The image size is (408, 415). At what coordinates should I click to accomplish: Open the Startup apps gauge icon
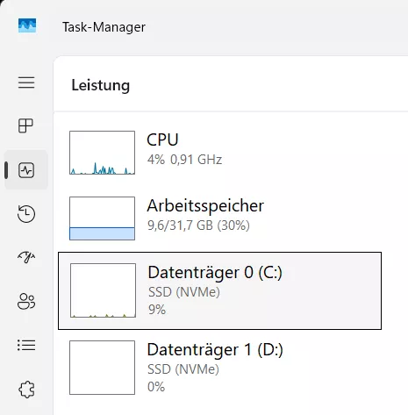pyautogui.click(x=26, y=257)
